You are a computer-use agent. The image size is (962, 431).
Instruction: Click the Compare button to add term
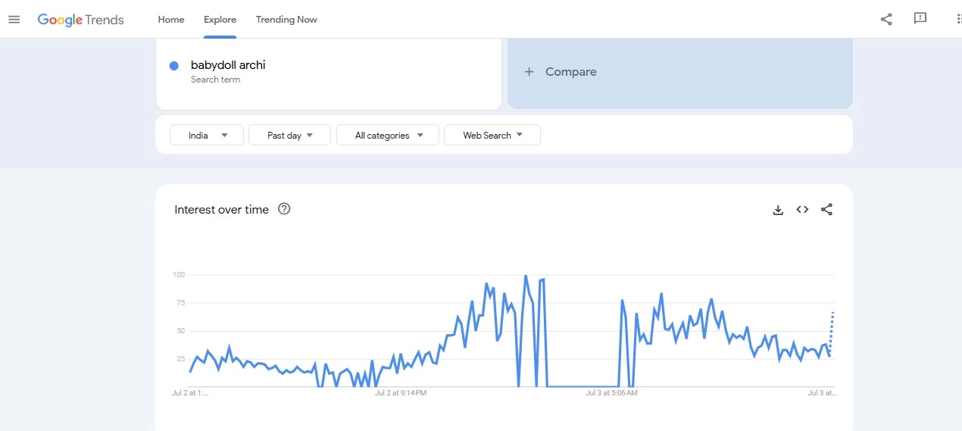tap(570, 72)
